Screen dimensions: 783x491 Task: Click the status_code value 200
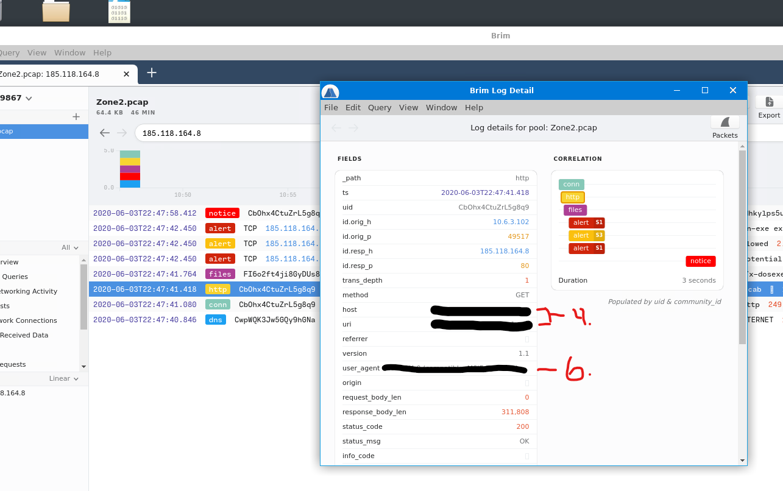(522, 426)
